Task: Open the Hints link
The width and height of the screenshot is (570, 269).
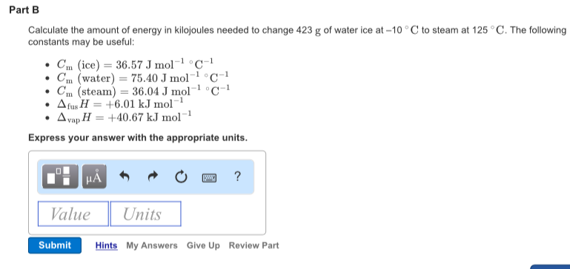Action: click(107, 245)
